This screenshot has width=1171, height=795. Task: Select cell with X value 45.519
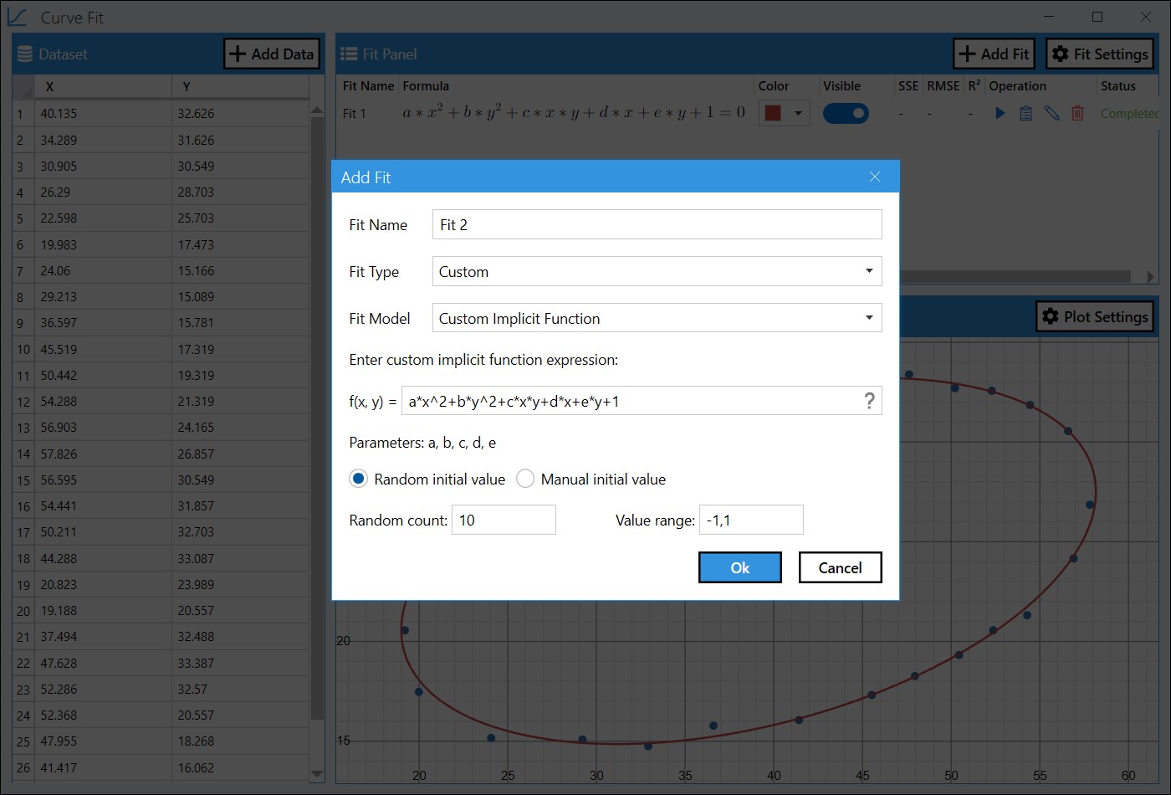(x=103, y=349)
